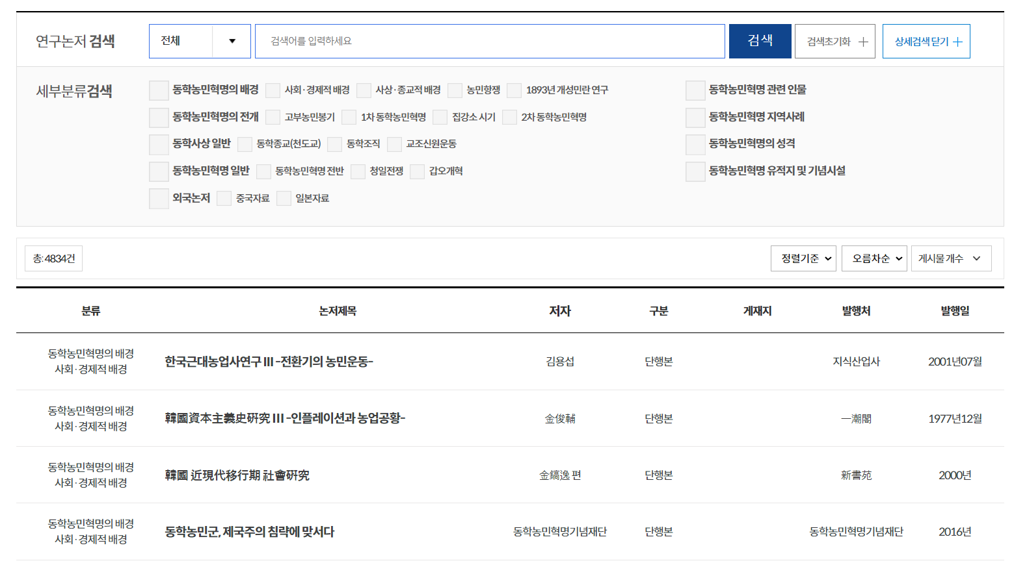Open the 정렬기준 sort dropdown

(x=804, y=258)
